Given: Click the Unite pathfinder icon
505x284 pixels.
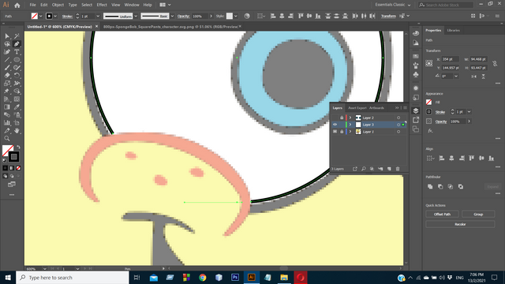Looking at the screenshot, I should point(430,186).
